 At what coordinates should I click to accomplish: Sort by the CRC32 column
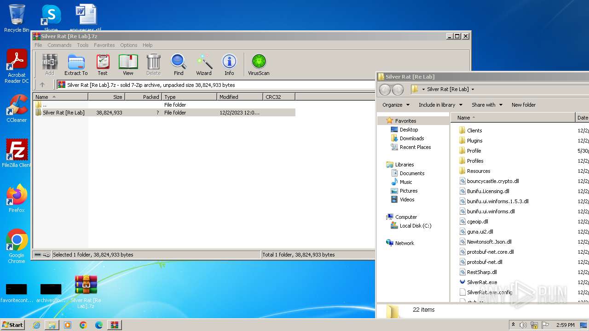pos(279,97)
